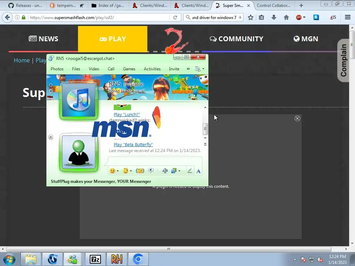This screenshot has width=355, height=266.
Task: Click the COMMUNITY navigation item
Action: 236,39
